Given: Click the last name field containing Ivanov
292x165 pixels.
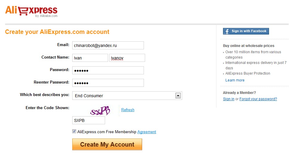Looking at the screenshot, I should coord(127,58).
